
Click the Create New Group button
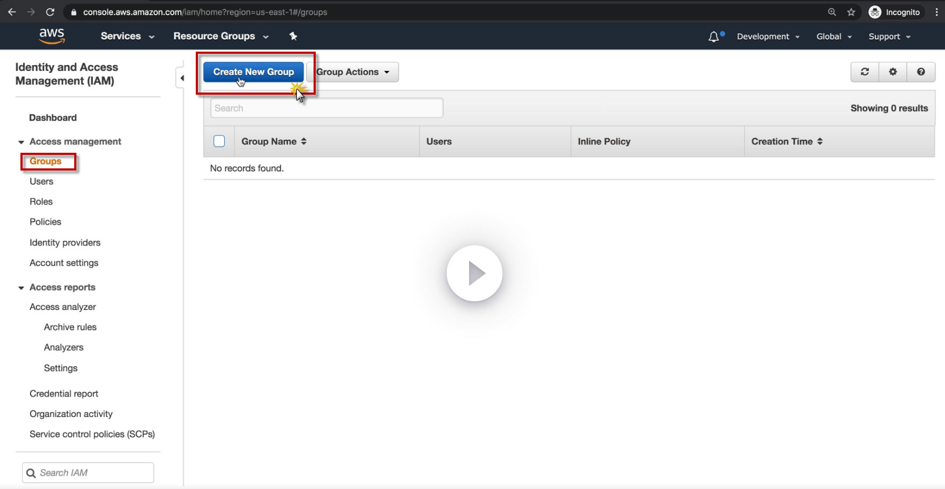253,72
